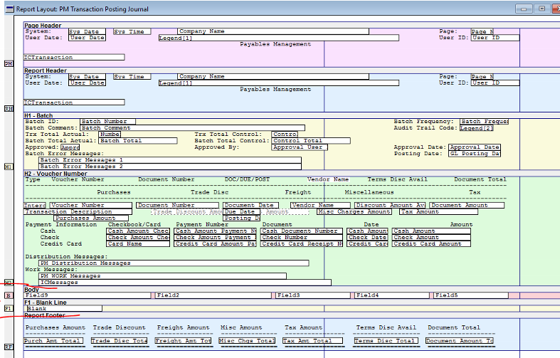Click the Batch Number field

coord(108,122)
